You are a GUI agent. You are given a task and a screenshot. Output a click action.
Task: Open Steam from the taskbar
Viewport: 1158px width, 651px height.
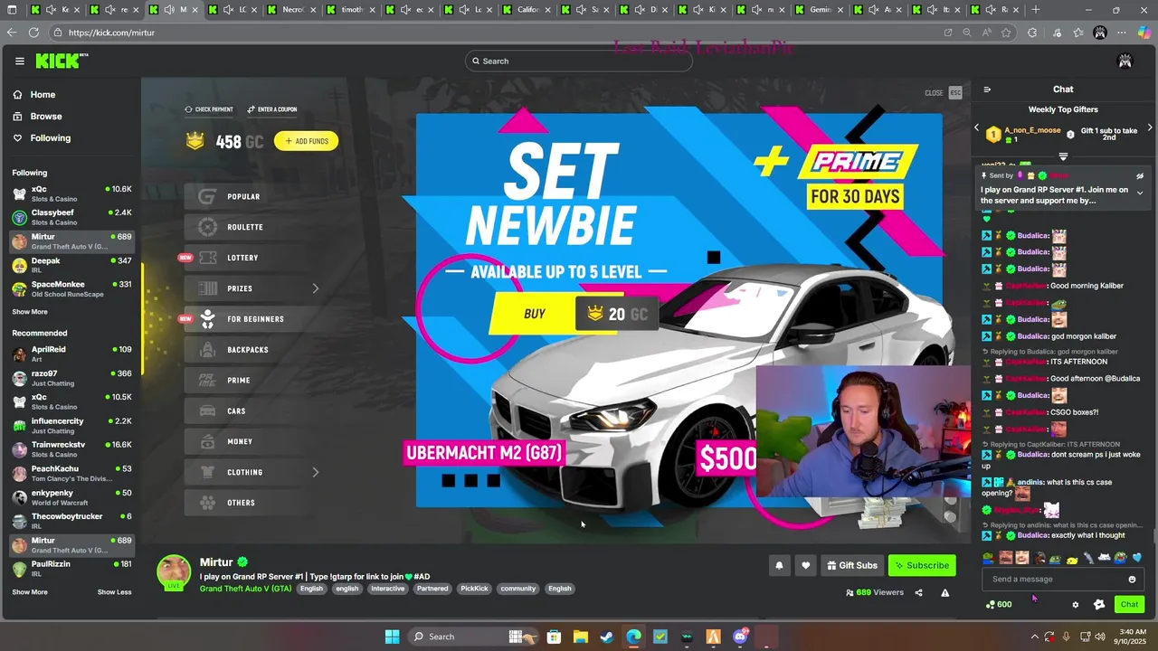point(606,637)
